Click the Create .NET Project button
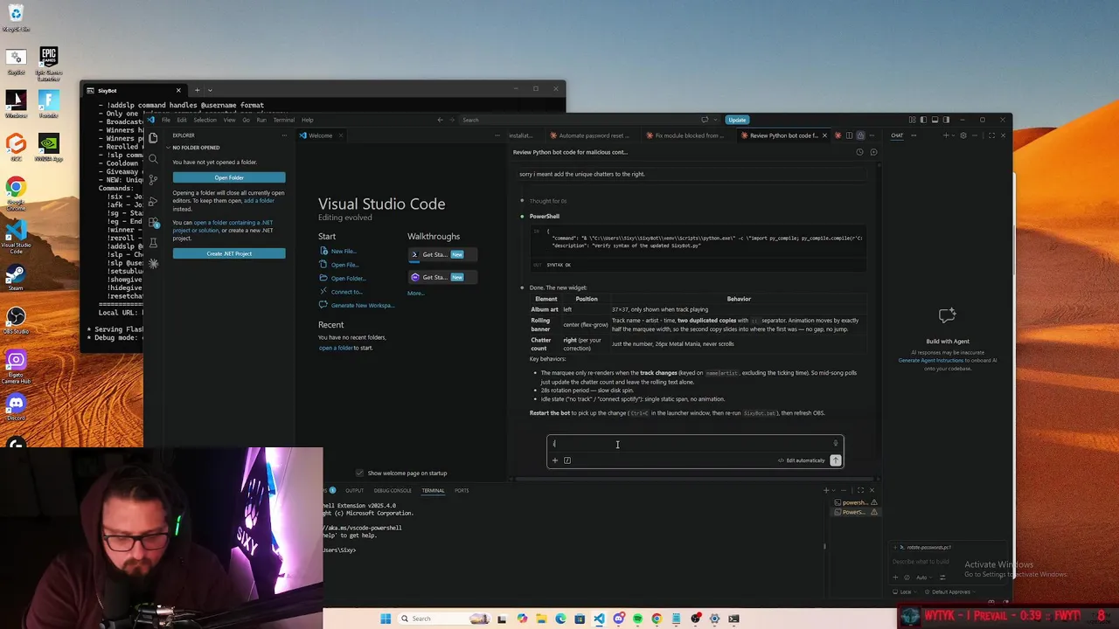This screenshot has width=1119, height=629. pos(229,253)
